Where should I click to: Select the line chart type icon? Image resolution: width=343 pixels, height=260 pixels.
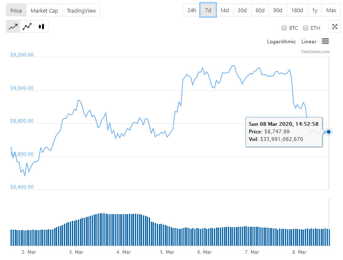pyautogui.click(x=13, y=27)
